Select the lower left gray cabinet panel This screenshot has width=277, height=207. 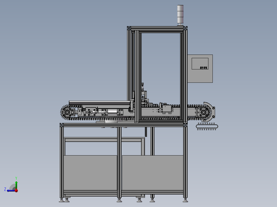point(90,173)
